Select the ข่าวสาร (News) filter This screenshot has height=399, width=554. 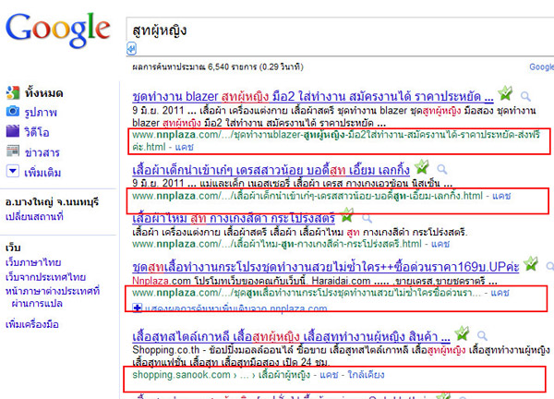42,152
